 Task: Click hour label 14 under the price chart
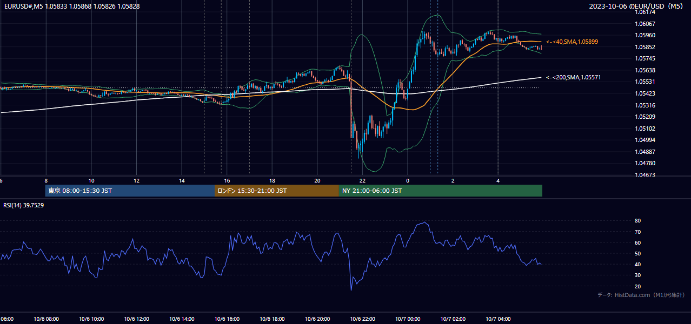coord(182,181)
